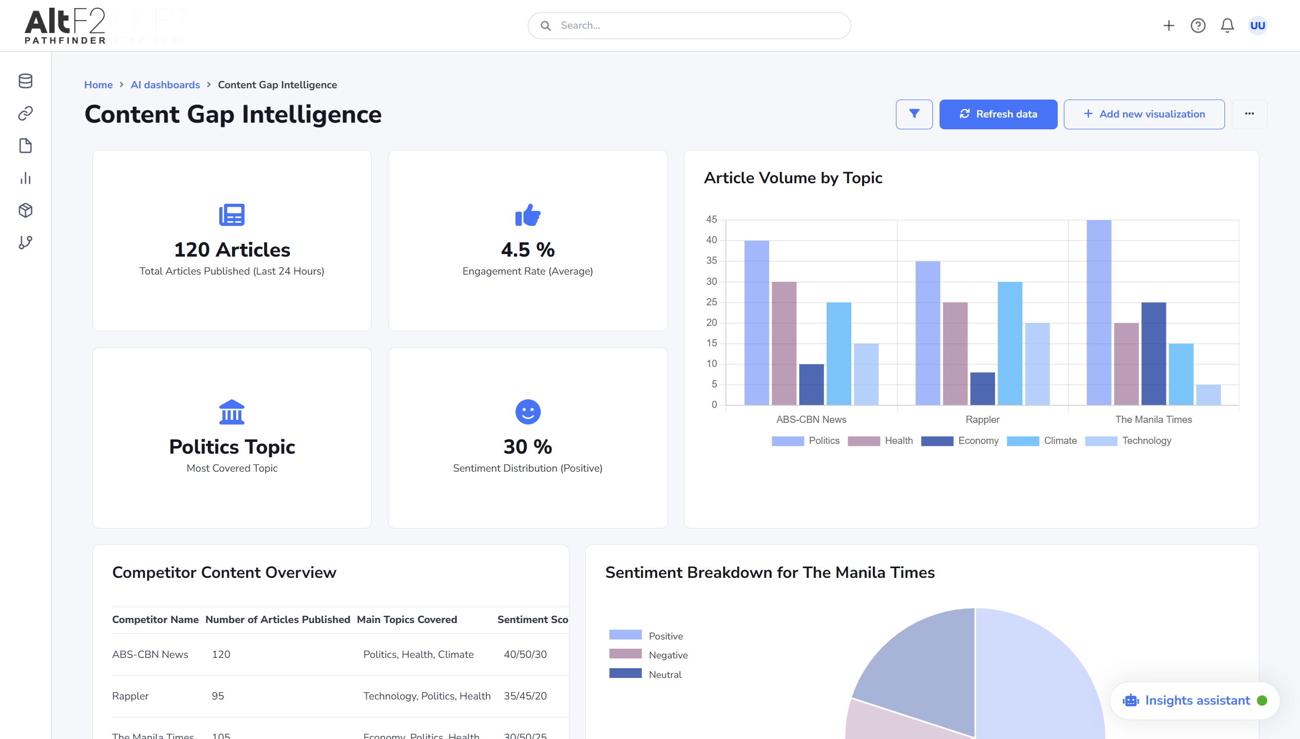Click the Sentiment Breakdown for The Manila Times title
Viewport: 1300px width, 739px height.
point(770,572)
